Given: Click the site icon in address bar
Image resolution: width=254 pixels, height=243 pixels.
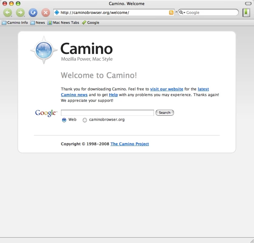Looking at the screenshot, I should tap(57, 12).
